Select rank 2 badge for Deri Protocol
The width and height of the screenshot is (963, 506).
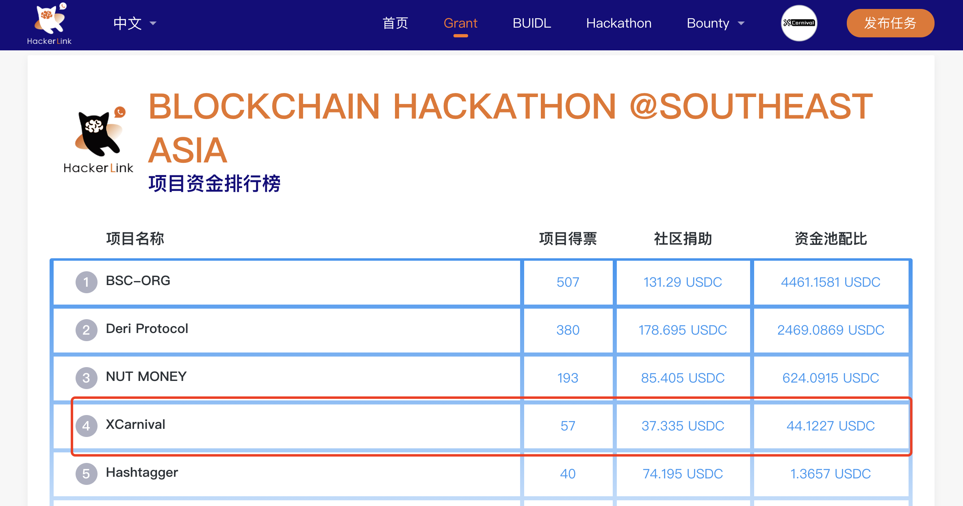pos(86,330)
